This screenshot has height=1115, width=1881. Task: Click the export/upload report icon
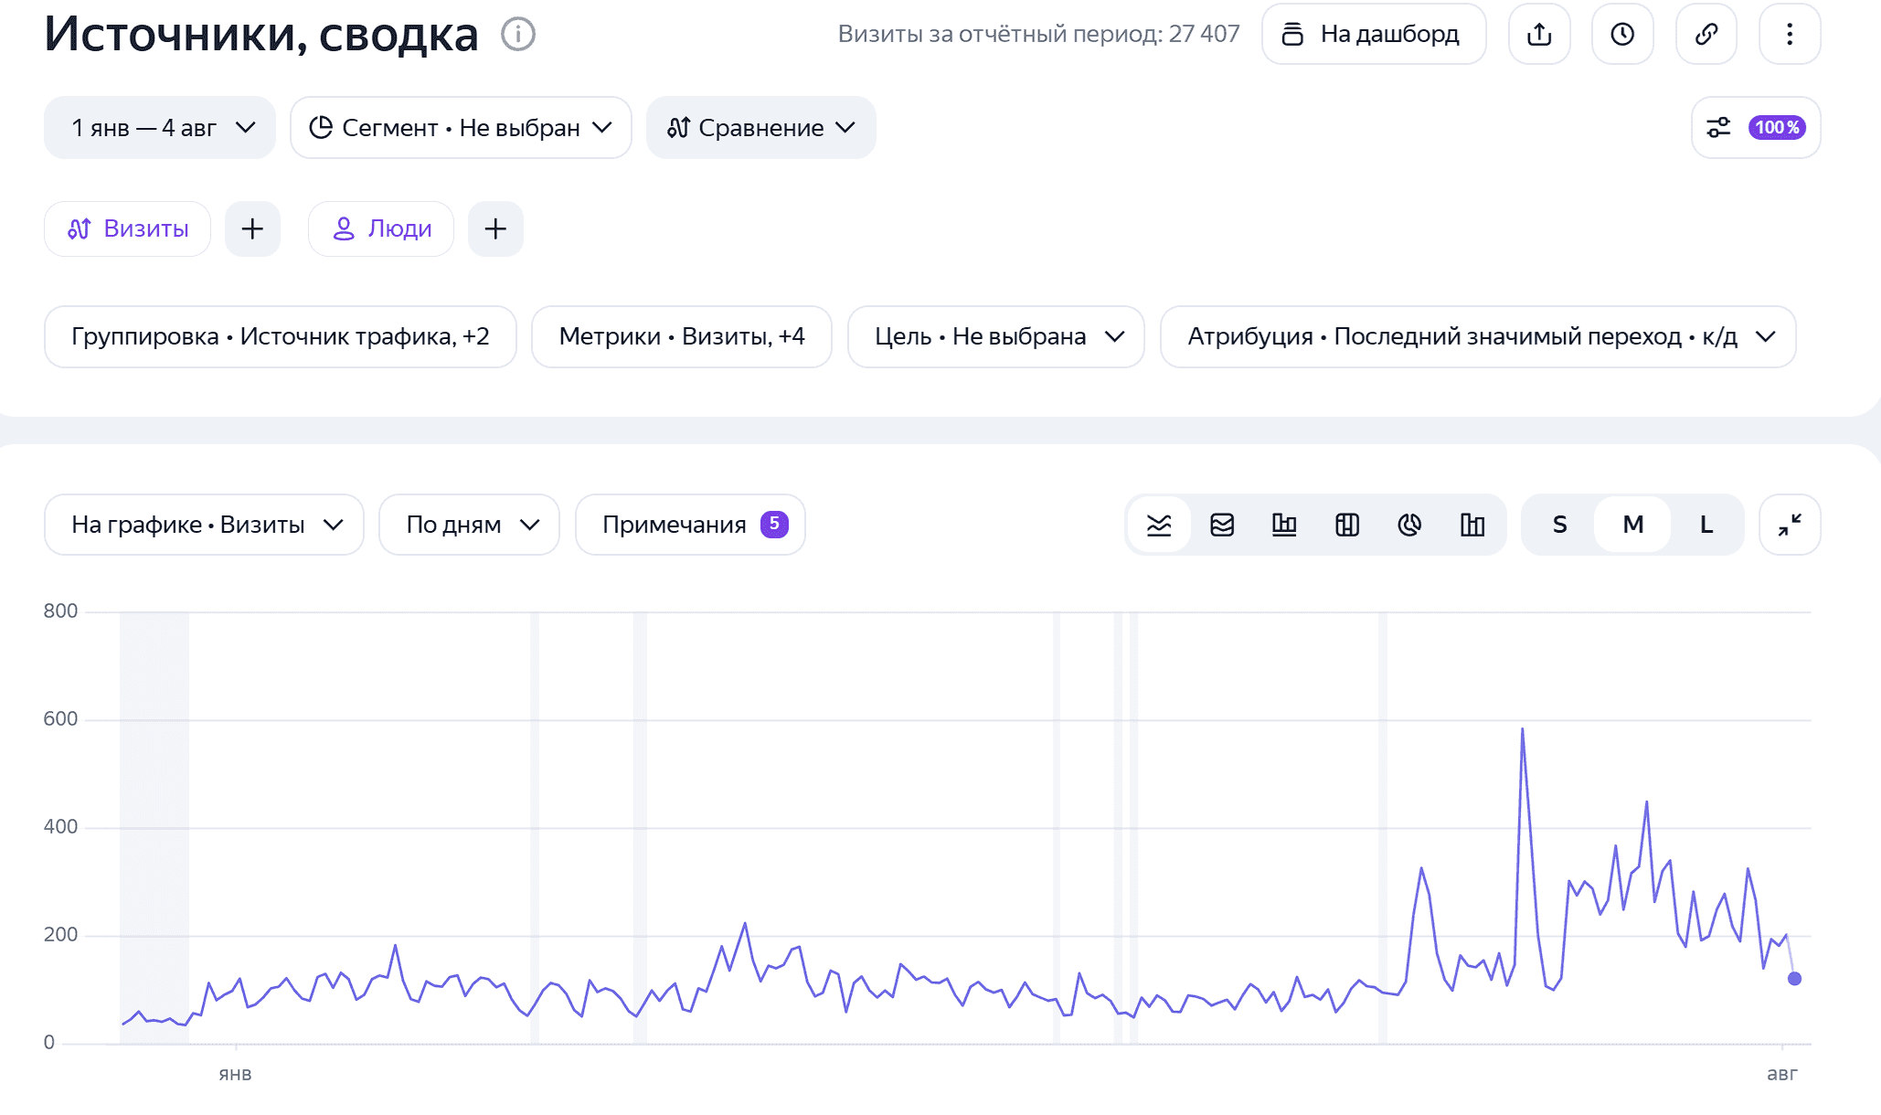tap(1539, 35)
